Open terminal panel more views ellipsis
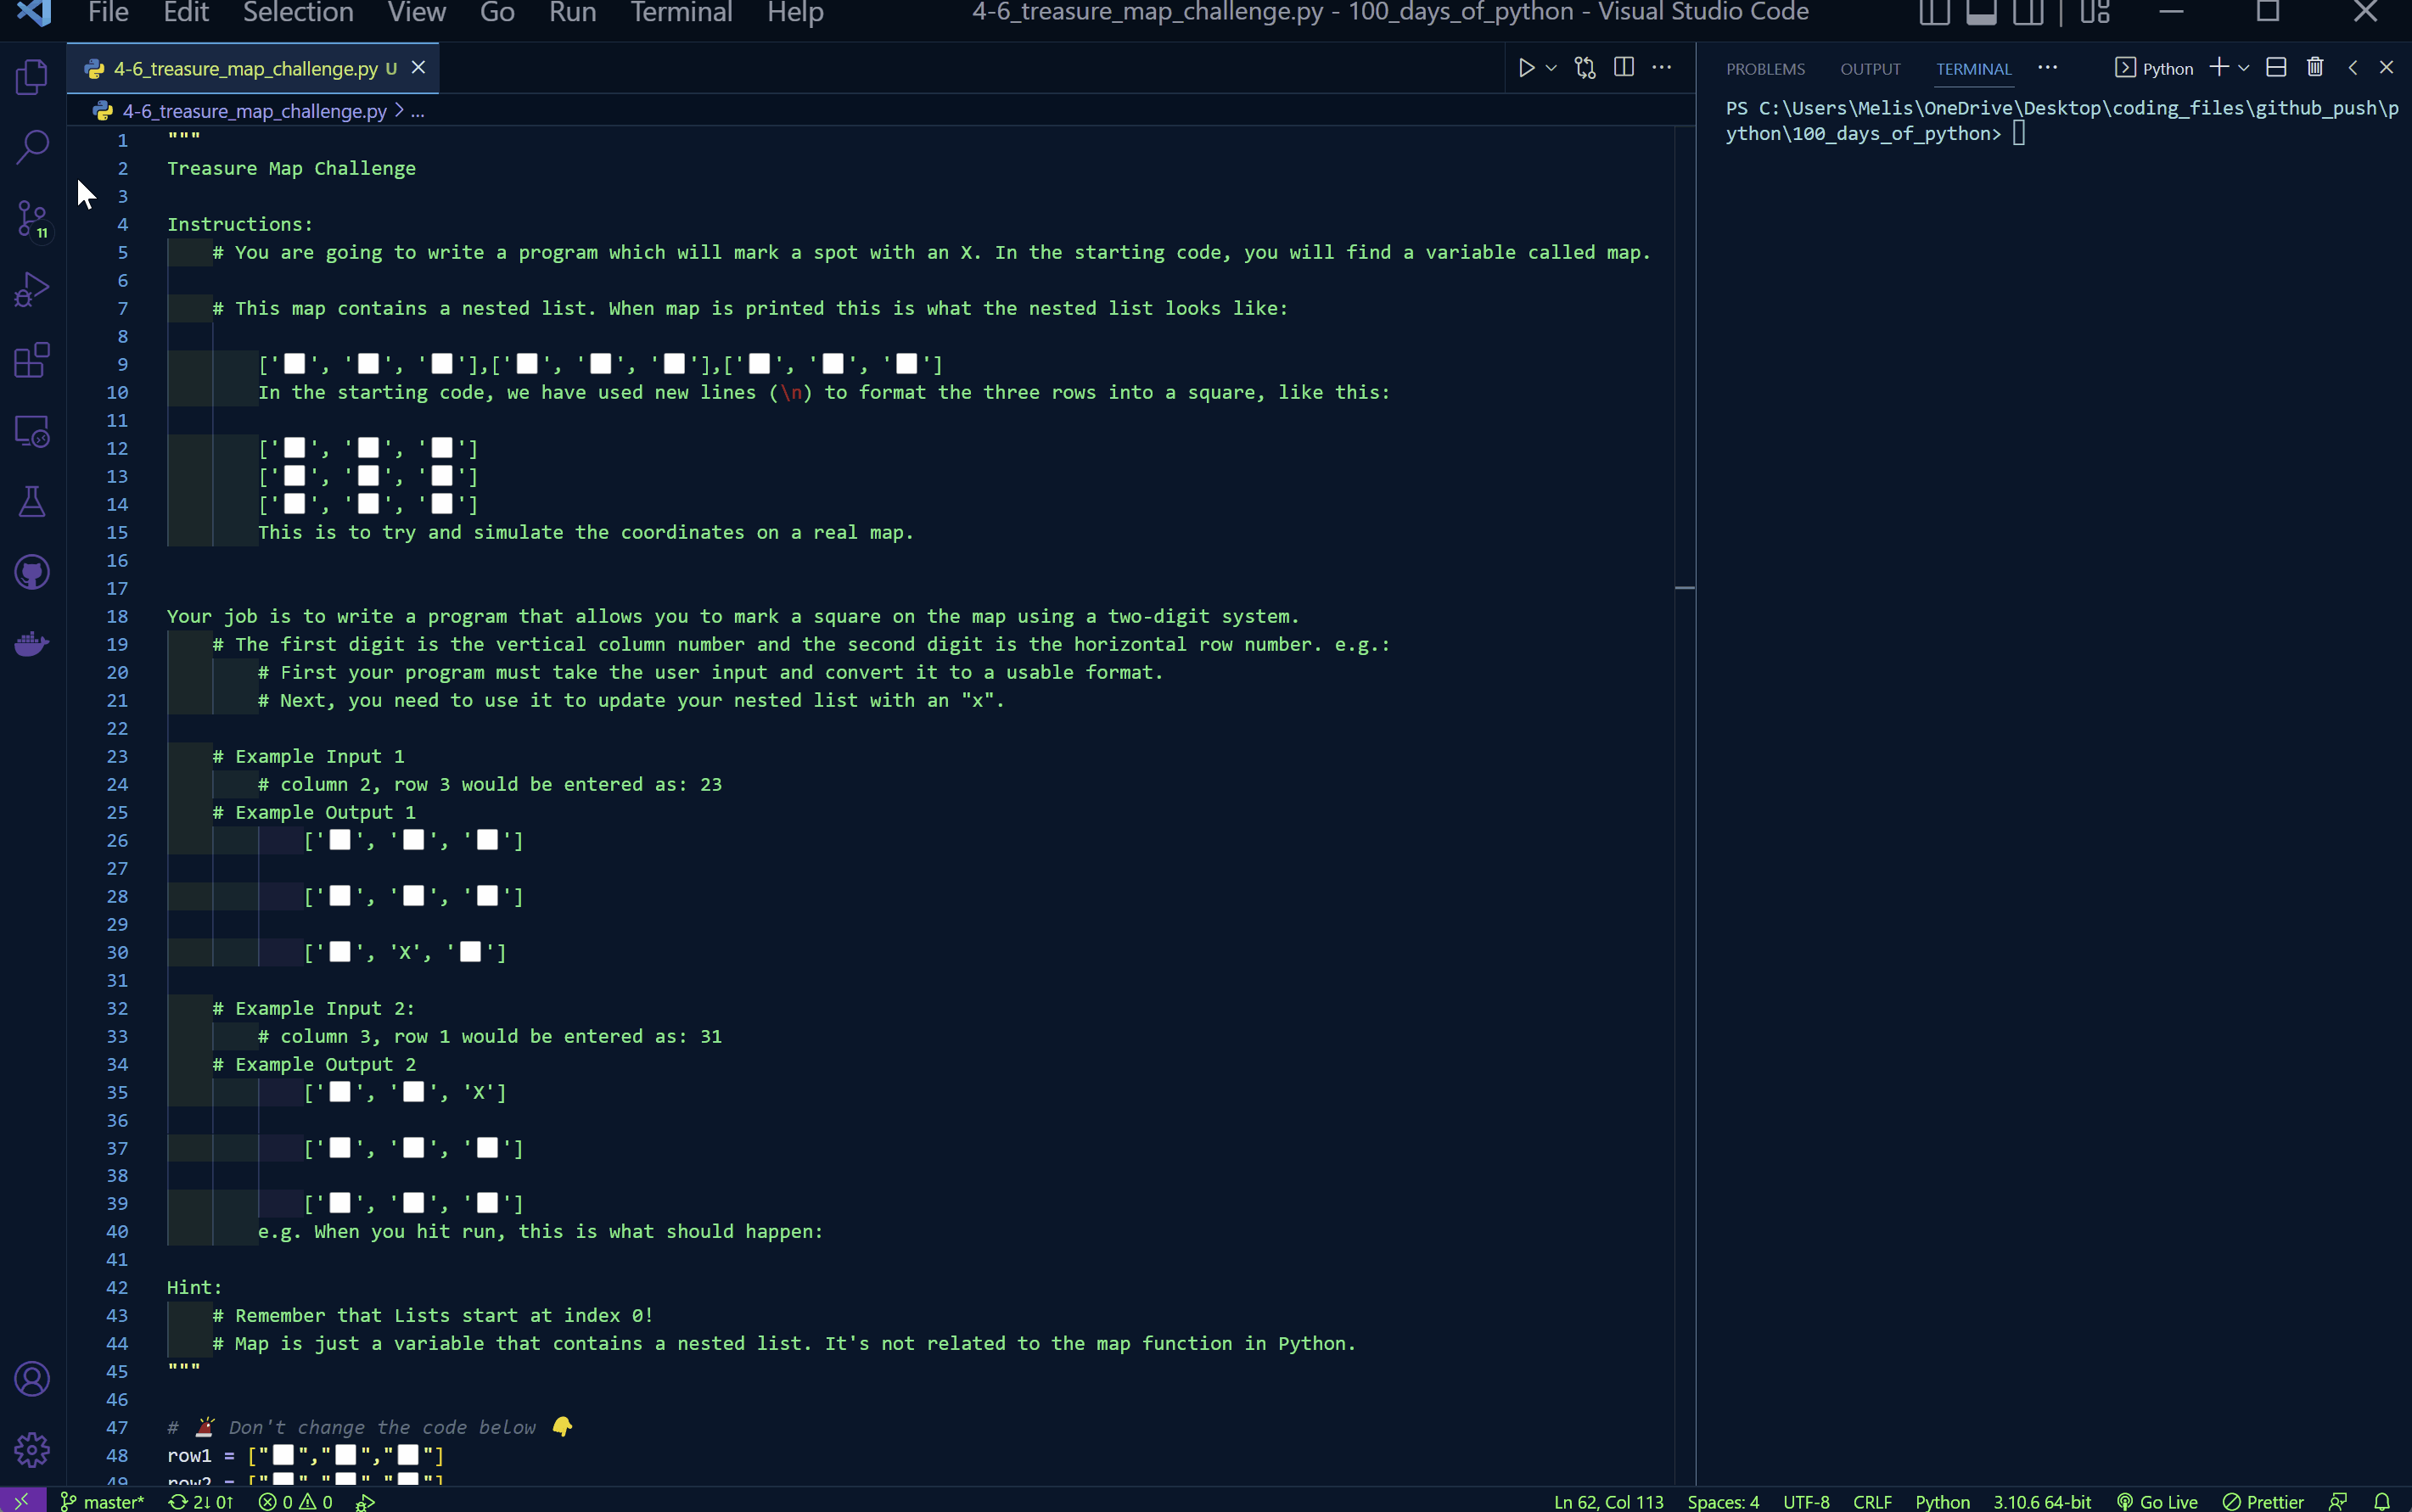2412x1512 pixels. 2047,67
